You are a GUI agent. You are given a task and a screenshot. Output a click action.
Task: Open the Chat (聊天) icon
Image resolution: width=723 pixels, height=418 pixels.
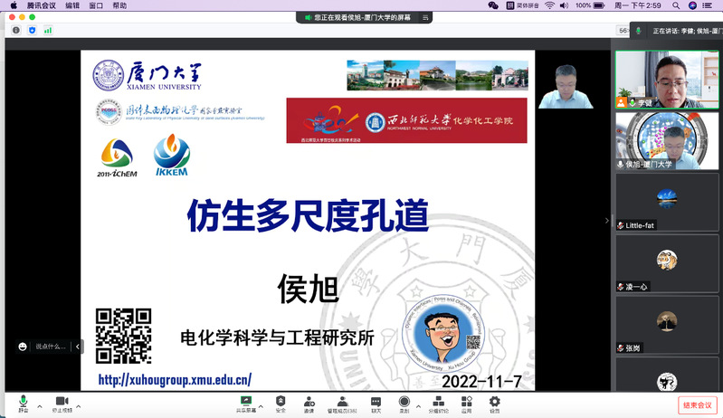(x=376, y=403)
